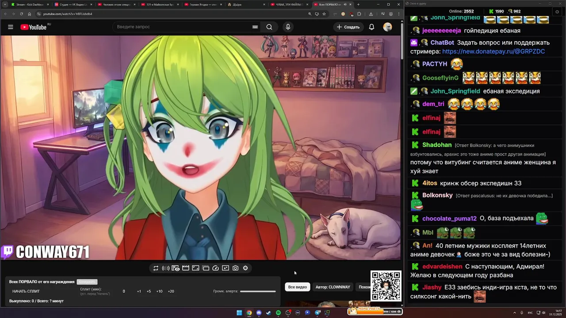This screenshot has width=566, height=318.
Task: Click the loop icon in player toolbar
Action: (x=156, y=268)
